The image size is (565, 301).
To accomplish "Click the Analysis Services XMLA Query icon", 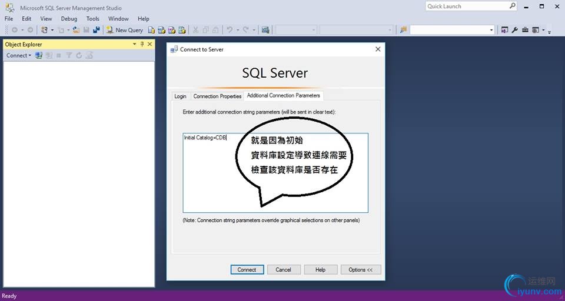I will [x=182, y=30].
